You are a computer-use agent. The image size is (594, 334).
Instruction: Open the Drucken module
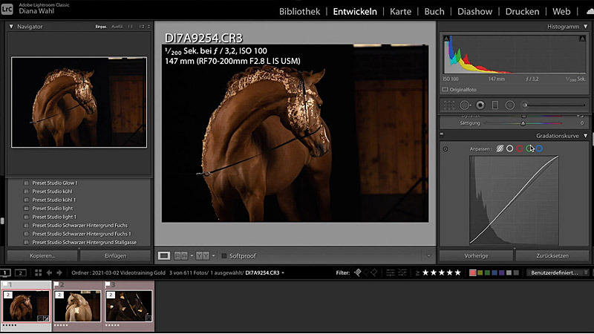(522, 12)
